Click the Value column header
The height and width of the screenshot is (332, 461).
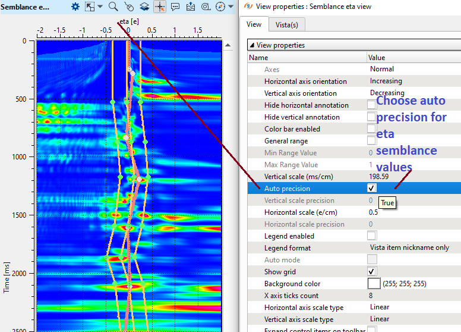pos(377,58)
